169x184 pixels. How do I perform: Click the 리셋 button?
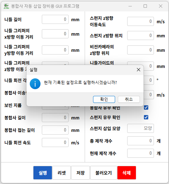click(62, 173)
